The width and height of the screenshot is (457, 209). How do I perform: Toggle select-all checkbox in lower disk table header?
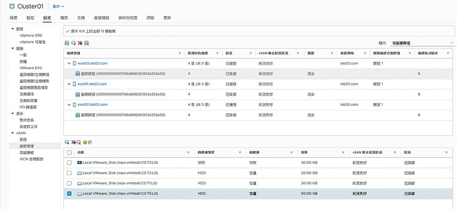pyautogui.click(x=69, y=152)
